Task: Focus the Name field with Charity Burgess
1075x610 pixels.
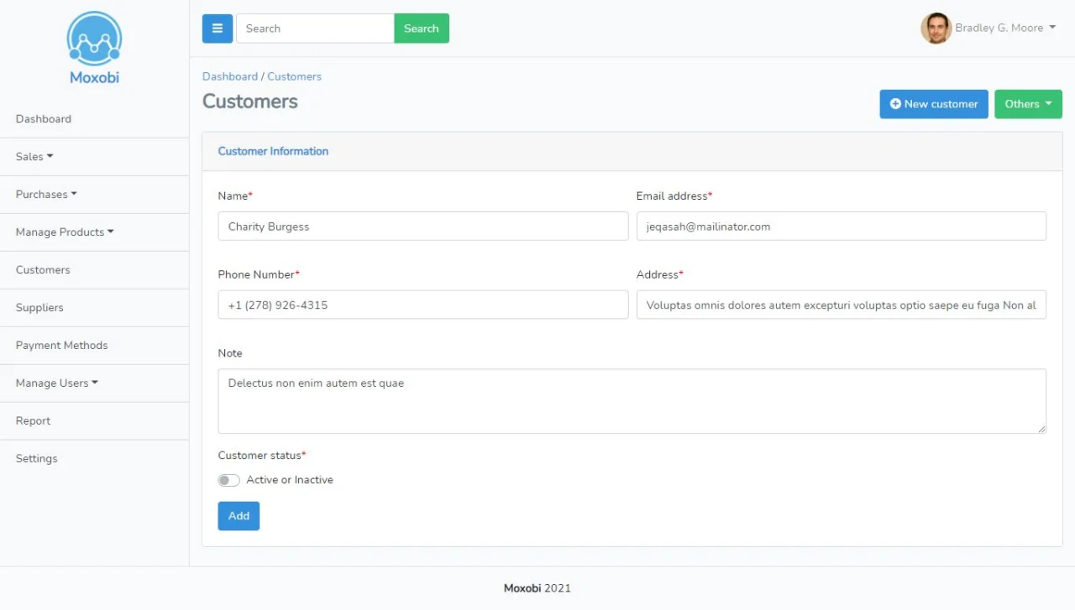Action: pos(423,227)
